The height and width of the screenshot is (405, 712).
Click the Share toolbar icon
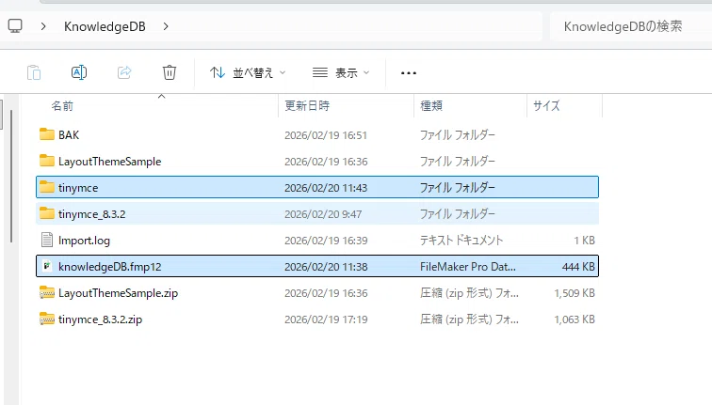[x=124, y=72]
